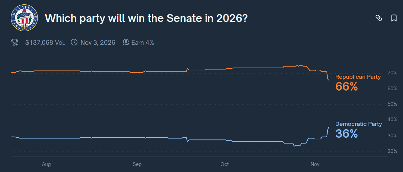Click the Oct label on timeline
The height and width of the screenshot is (172, 403).
tap(224, 164)
